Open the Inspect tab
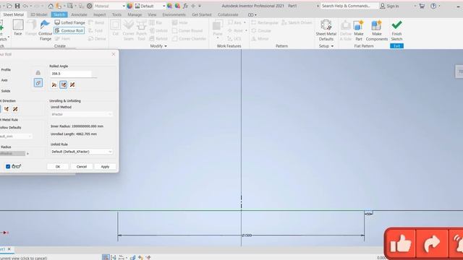Viewport: 463px width, 260px height. [100, 14]
